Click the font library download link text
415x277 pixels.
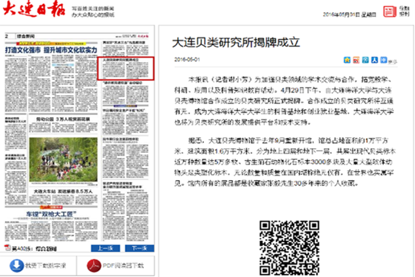(x=46, y=266)
